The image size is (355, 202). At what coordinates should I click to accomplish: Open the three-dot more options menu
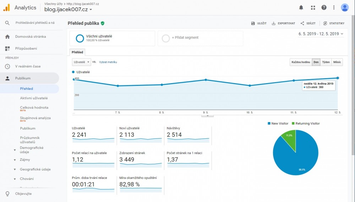(334, 7)
